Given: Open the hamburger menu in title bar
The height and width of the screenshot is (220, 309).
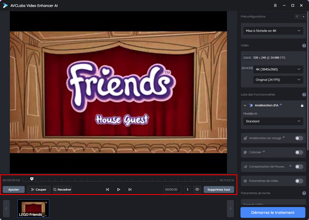Looking at the screenshot, I should 275,5.
